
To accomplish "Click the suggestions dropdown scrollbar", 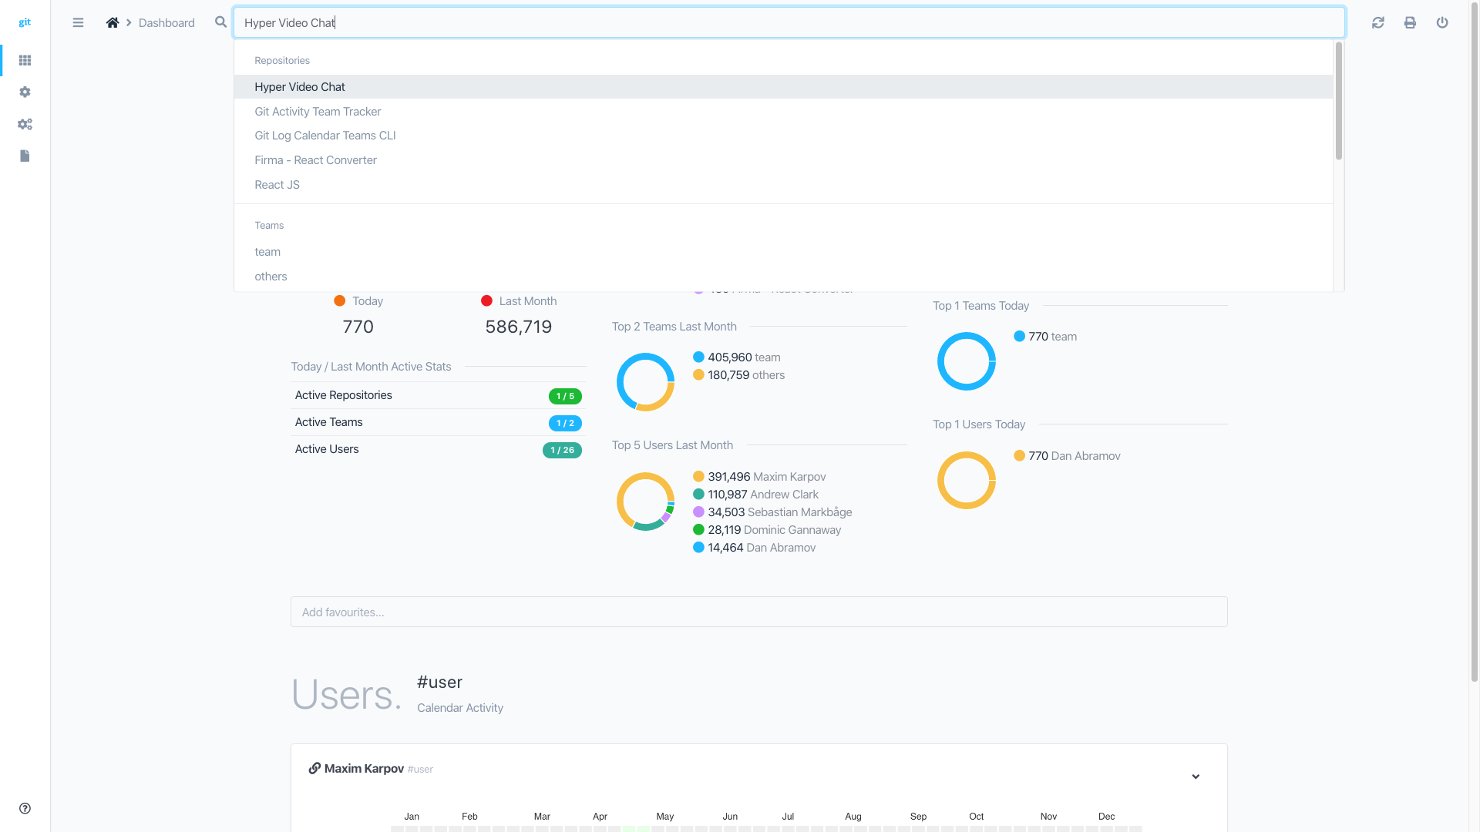I will [1338, 100].
